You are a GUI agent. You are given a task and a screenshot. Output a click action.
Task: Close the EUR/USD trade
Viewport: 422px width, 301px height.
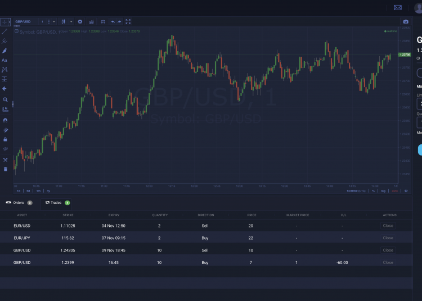[388, 226]
